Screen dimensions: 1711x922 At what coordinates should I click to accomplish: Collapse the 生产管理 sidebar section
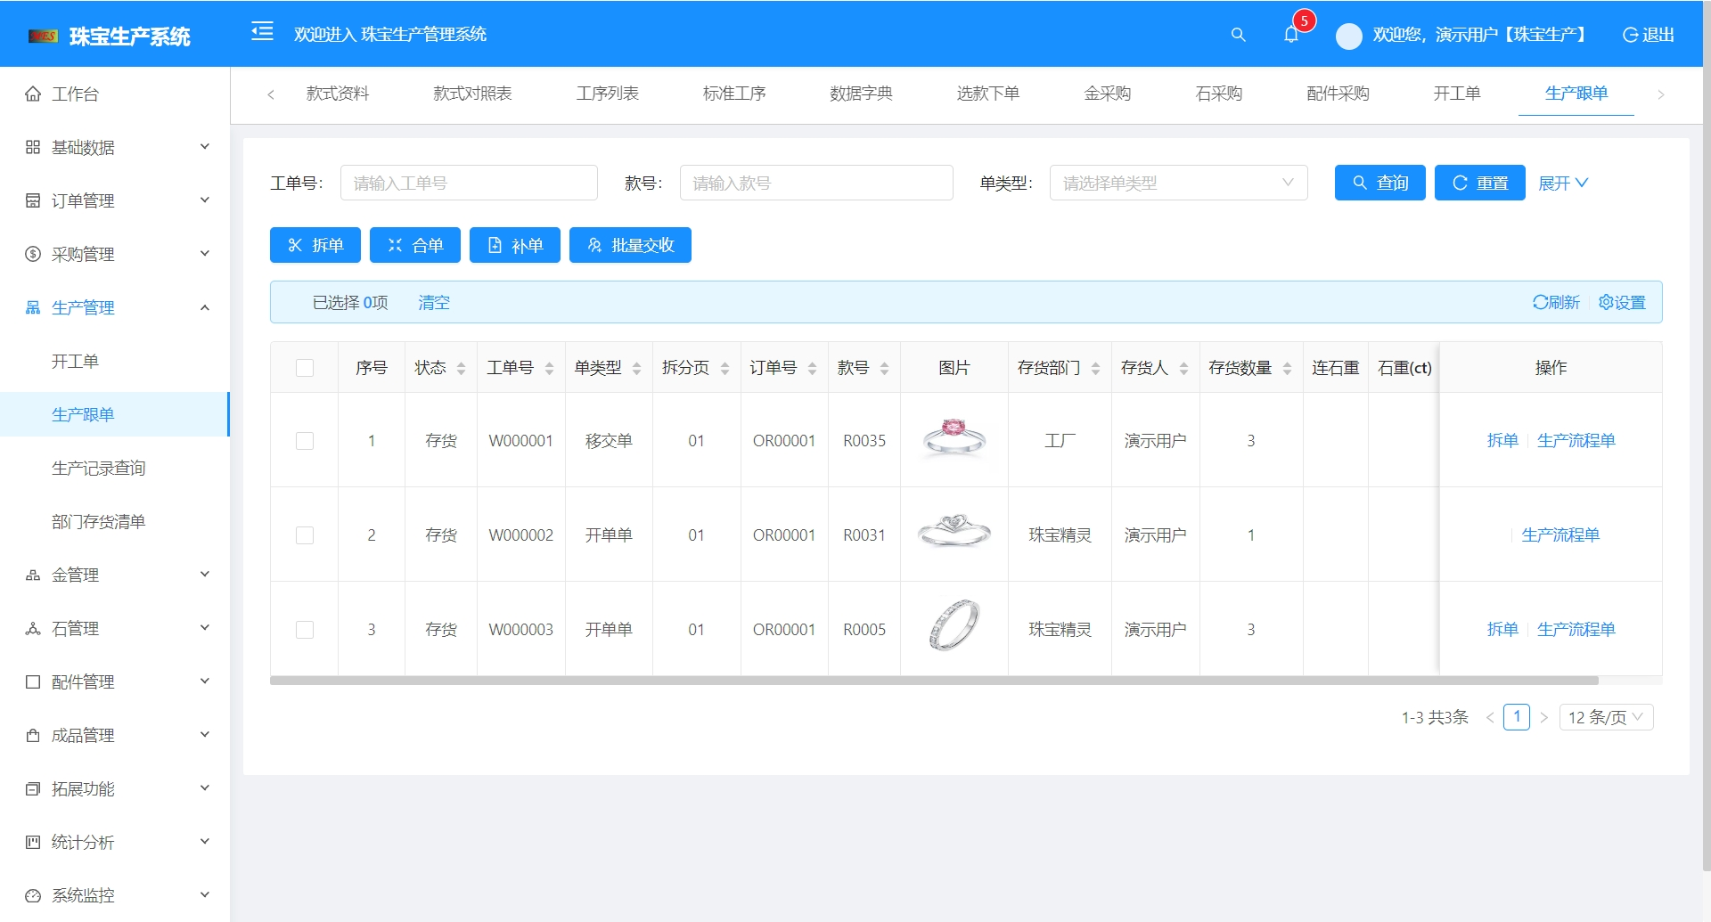114,307
